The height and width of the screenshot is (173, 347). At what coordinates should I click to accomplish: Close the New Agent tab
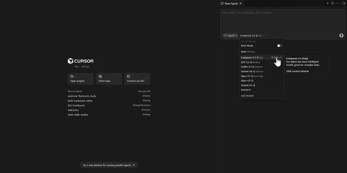click(240, 3)
